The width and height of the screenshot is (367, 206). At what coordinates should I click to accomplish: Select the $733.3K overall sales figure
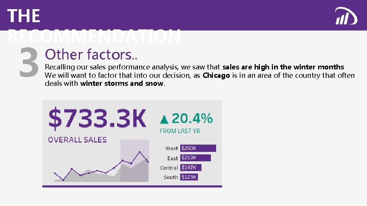[x=97, y=119]
